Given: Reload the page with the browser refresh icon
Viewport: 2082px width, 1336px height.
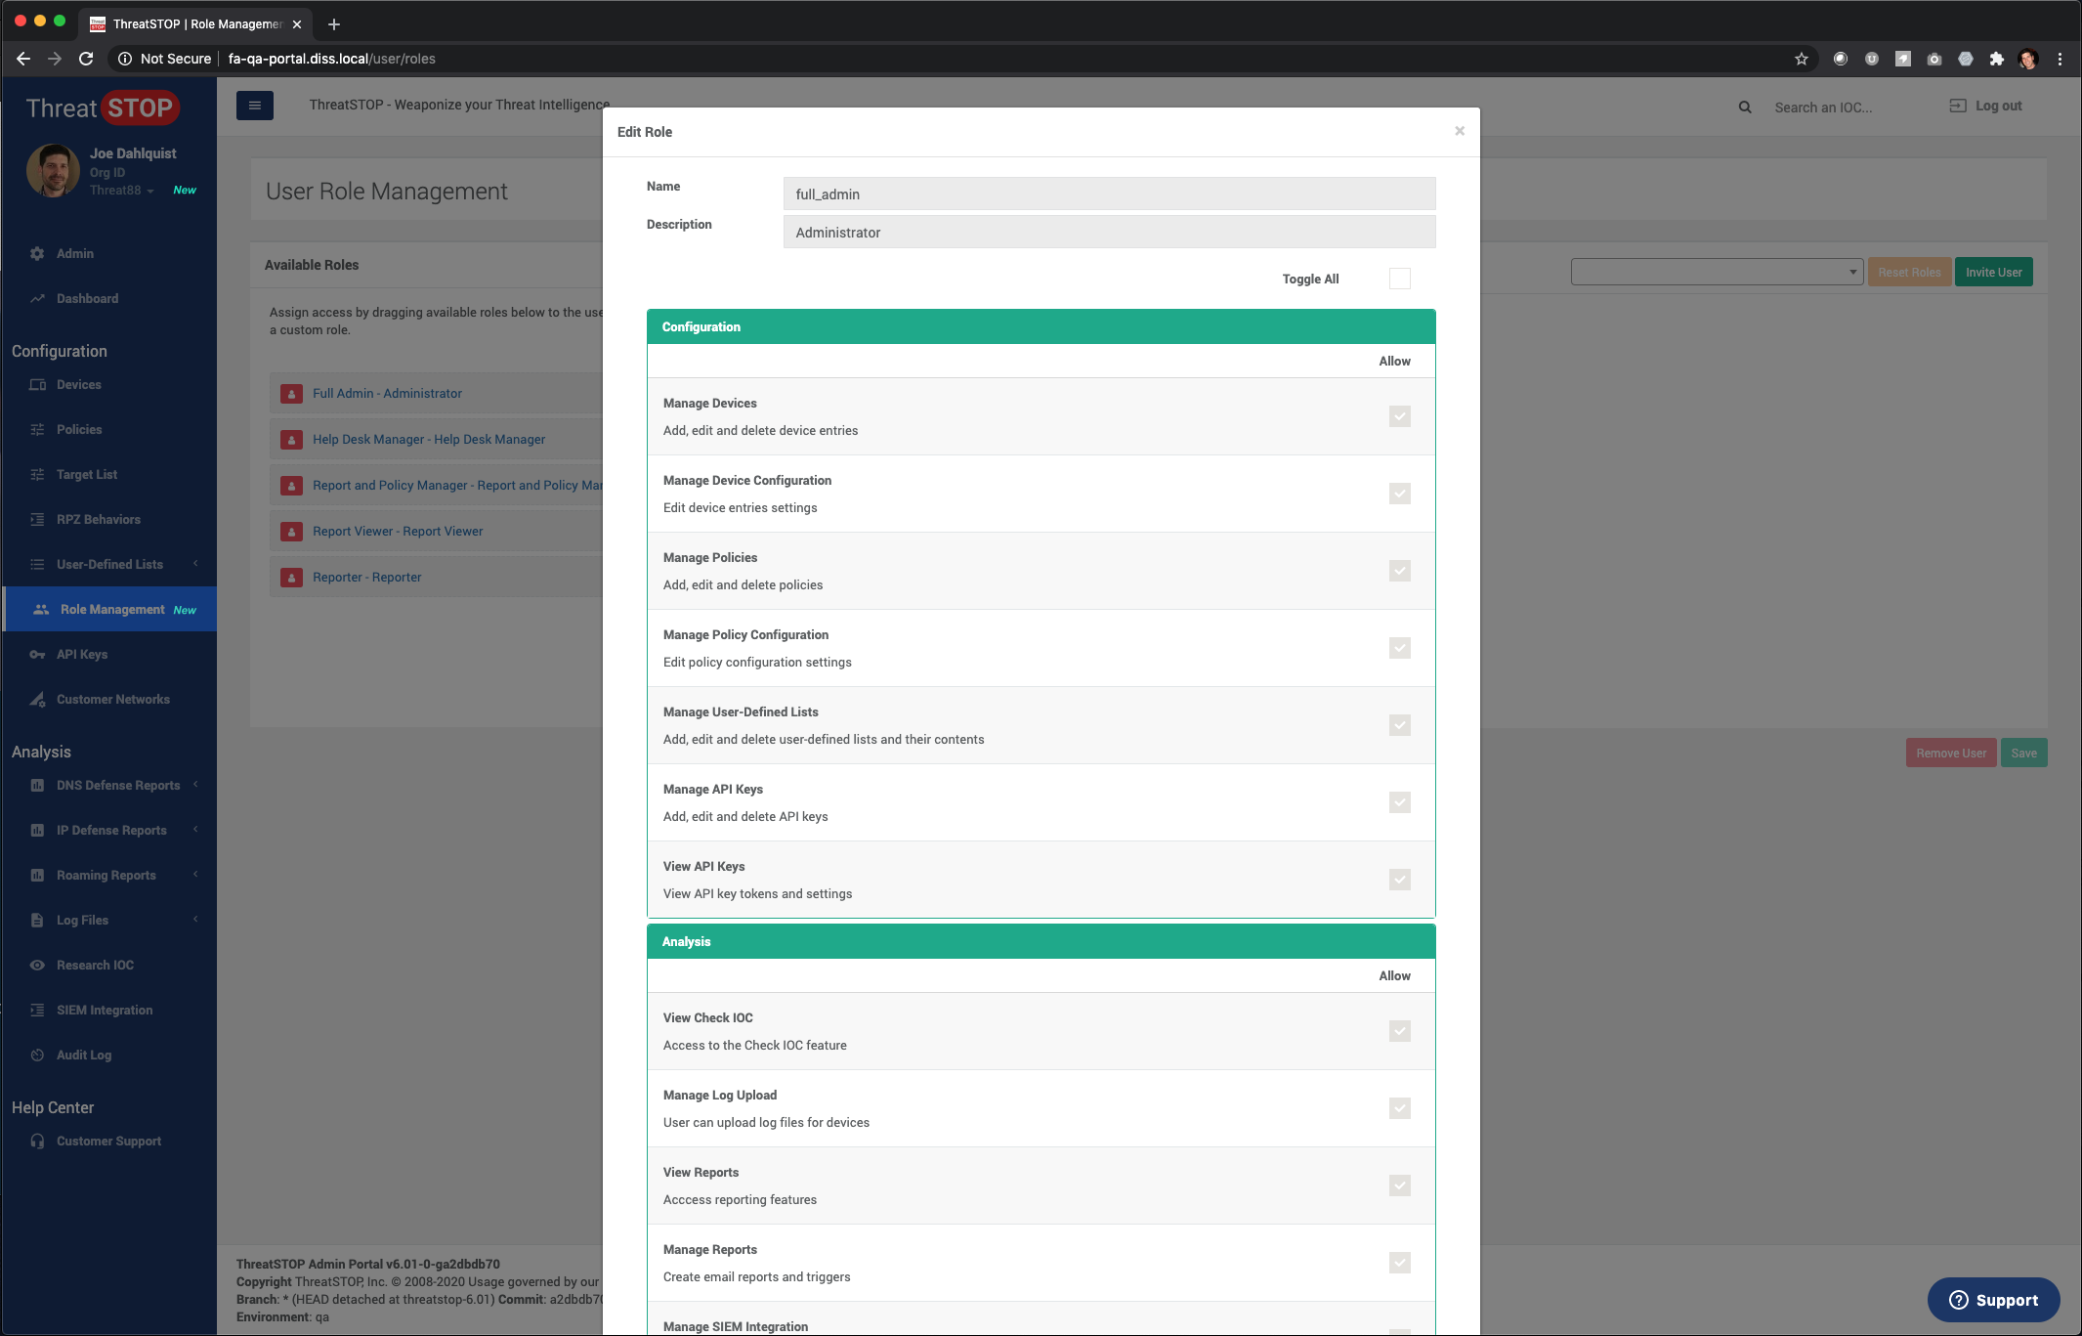Looking at the screenshot, I should point(86,59).
